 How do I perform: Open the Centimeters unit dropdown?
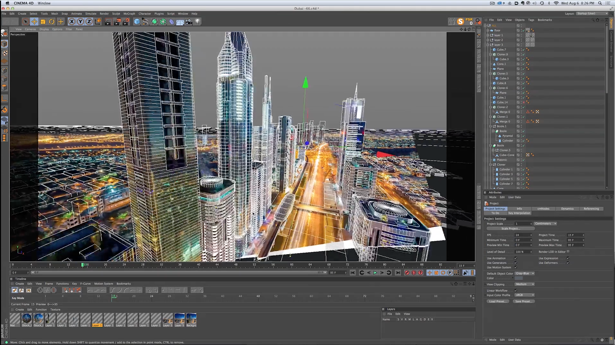(x=545, y=224)
